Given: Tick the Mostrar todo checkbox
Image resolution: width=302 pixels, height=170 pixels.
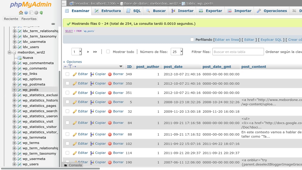Looking at the screenshot, I should click(x=108, y=52).
